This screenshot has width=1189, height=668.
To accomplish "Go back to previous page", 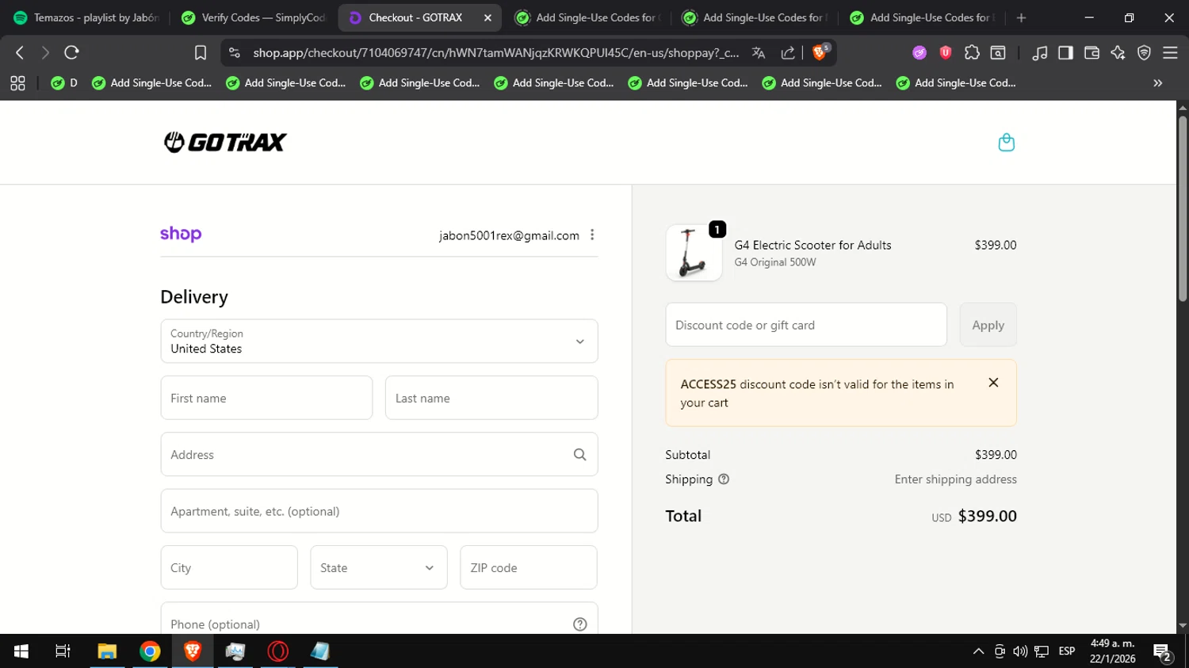I will coord(20,52).
